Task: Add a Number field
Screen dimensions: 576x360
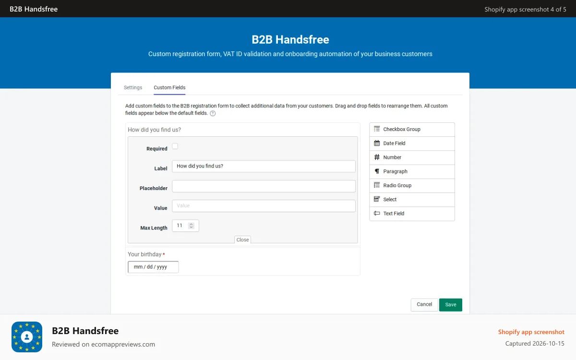Action: point(412,157)
